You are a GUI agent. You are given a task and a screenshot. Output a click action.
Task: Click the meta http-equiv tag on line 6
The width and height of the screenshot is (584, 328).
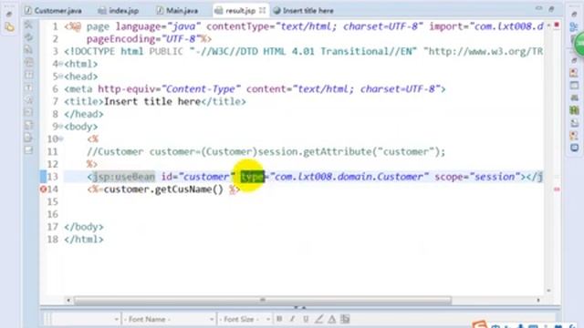255,89
